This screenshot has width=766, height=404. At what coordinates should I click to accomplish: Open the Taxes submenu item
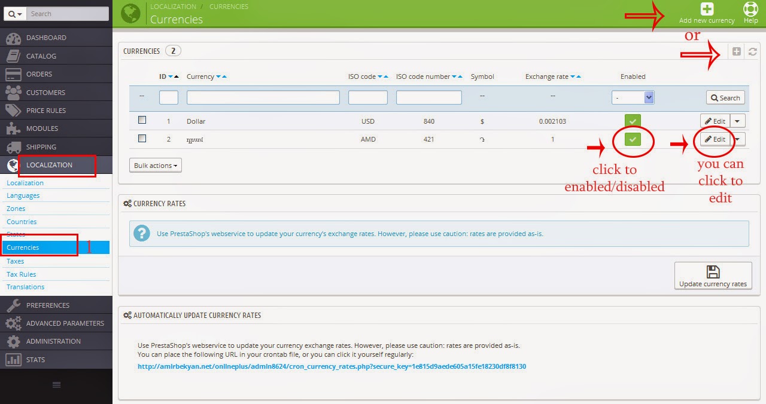[x=15, y=261]
